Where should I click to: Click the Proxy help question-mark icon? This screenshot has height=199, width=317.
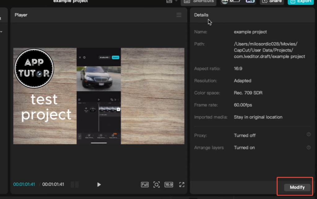pyautogui.click(x=309, y=134)
